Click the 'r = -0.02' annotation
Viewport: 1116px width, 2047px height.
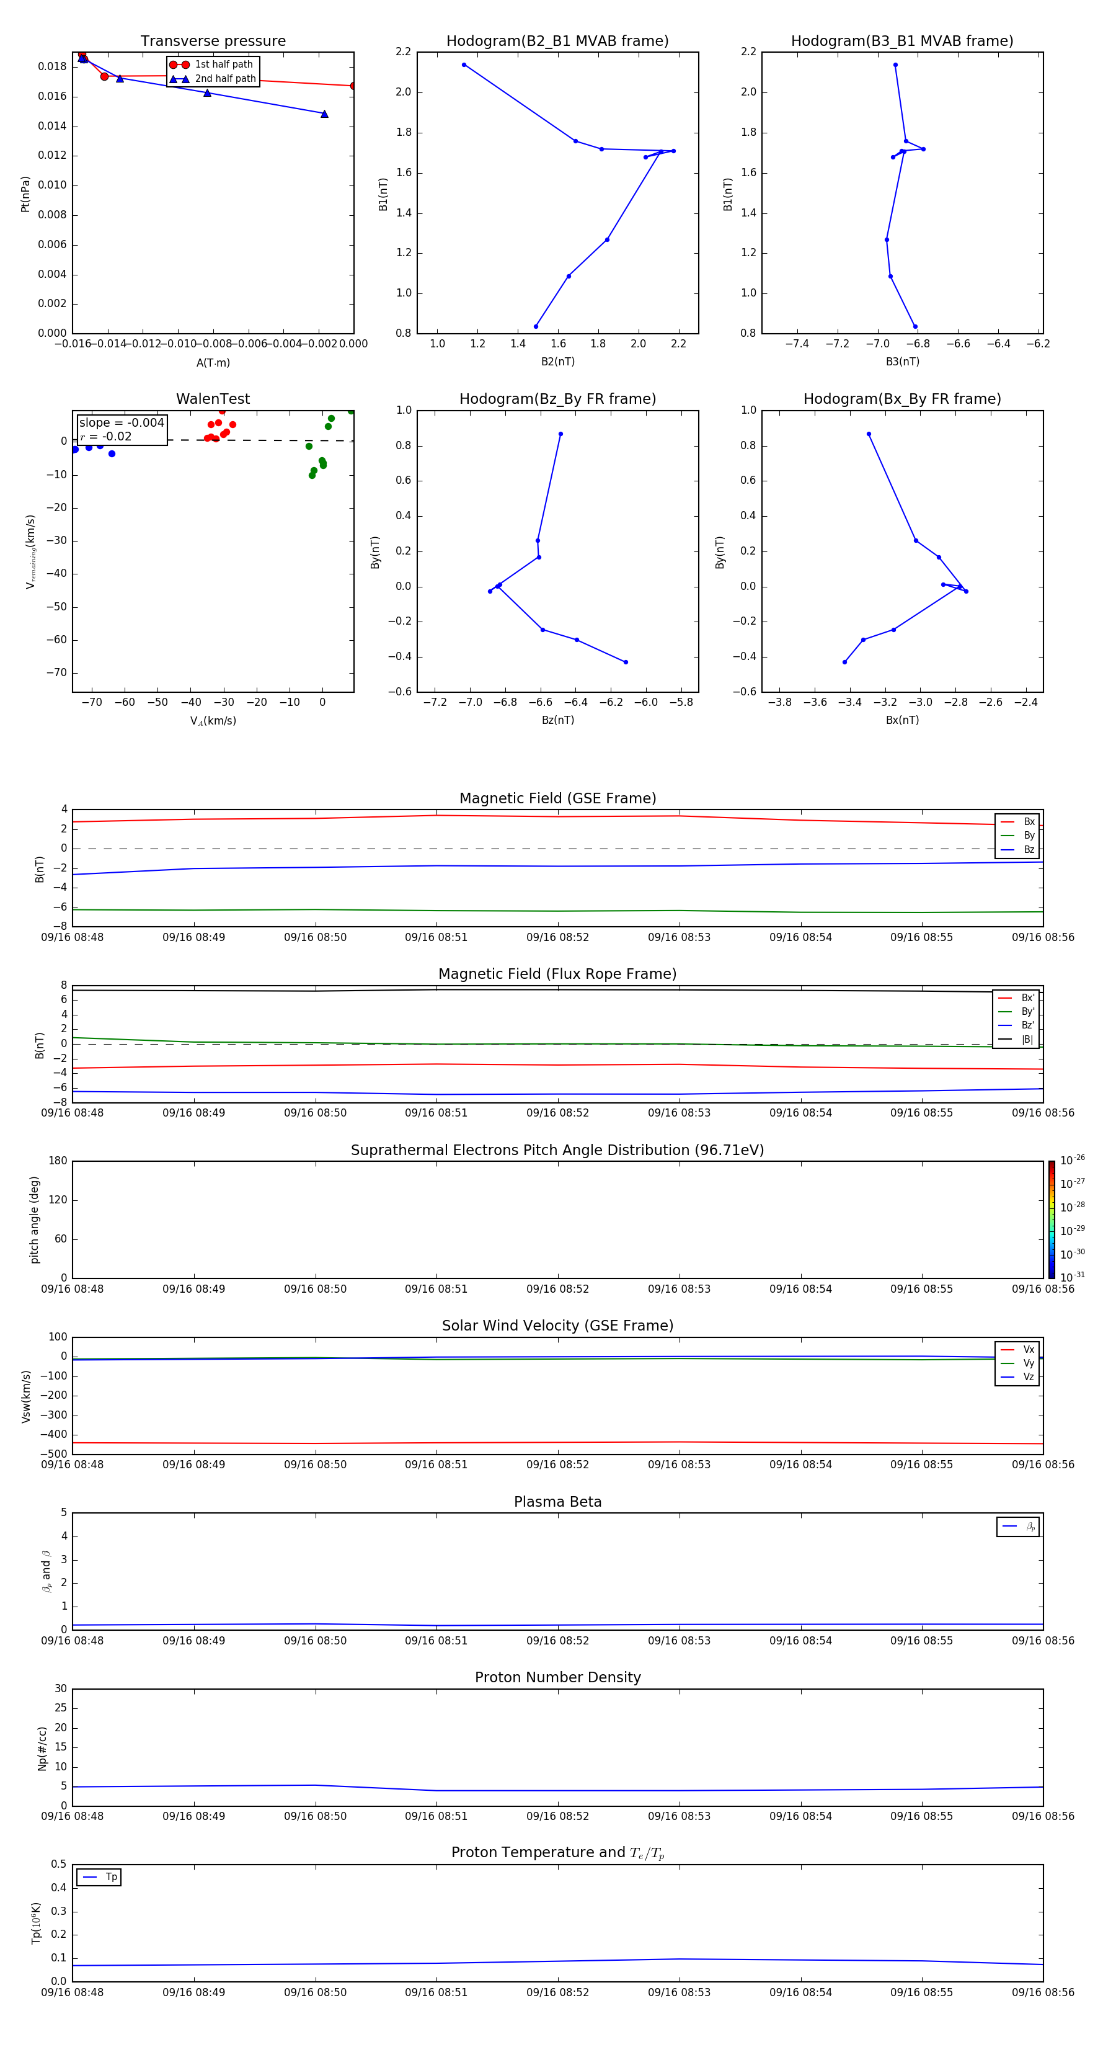point(105,436)
